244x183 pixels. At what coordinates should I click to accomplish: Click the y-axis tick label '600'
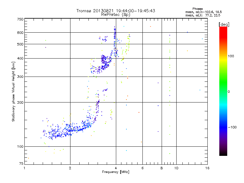coord(20,33)
